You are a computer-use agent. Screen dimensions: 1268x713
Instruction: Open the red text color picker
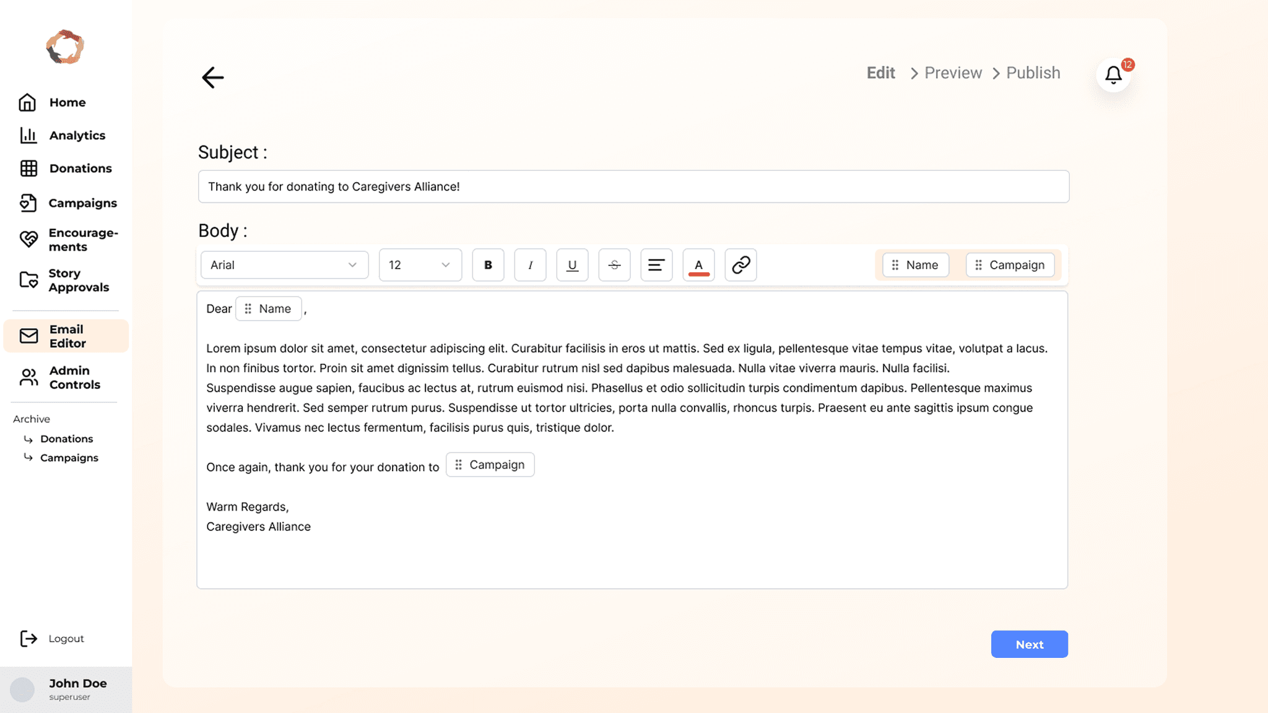coord(698,265)
